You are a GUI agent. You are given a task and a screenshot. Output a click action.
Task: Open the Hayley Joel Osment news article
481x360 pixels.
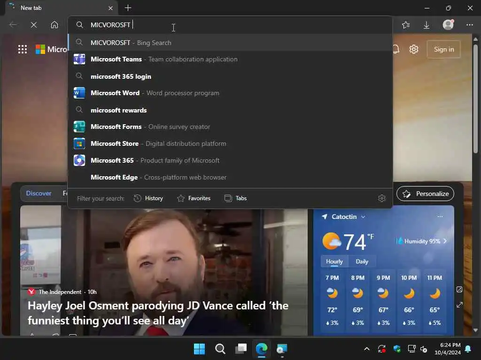[x=158, y=313]
